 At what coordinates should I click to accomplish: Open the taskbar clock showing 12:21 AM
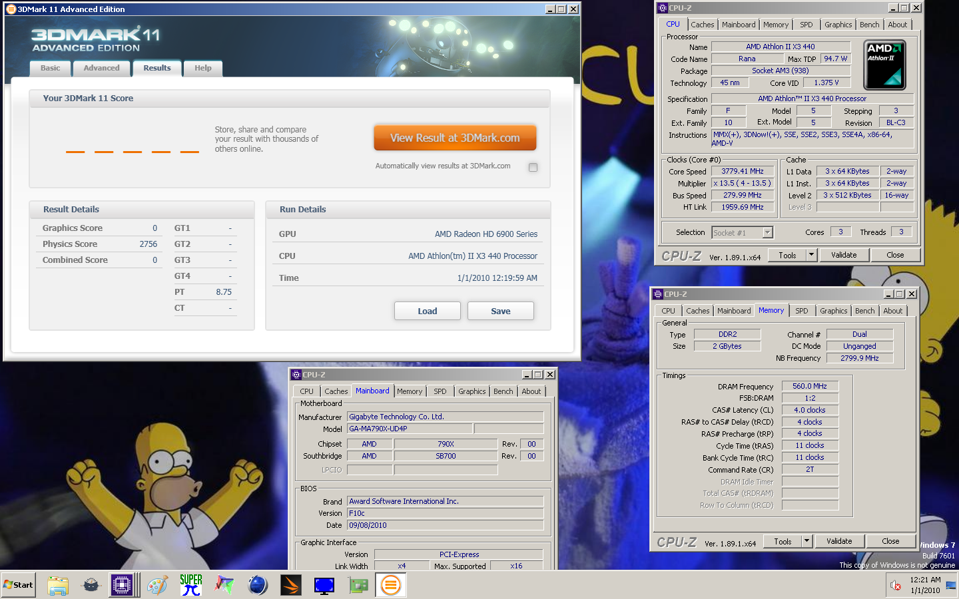click(925, 585)
